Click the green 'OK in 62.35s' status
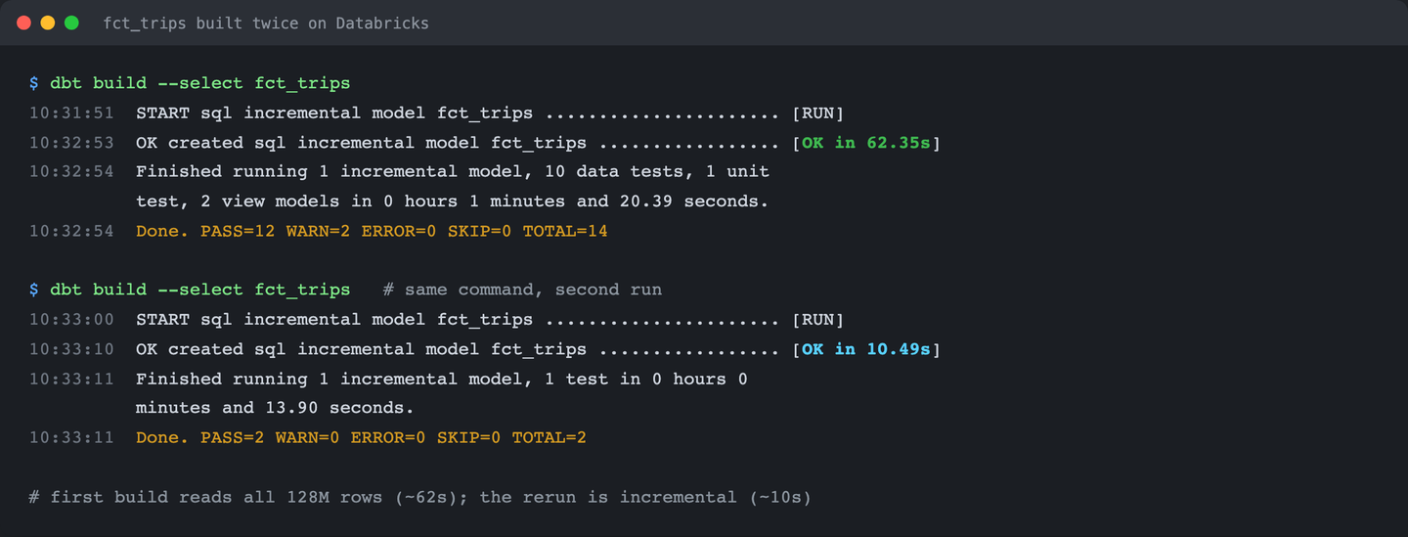Screen dimensions: 1408x537 point(866,143)
